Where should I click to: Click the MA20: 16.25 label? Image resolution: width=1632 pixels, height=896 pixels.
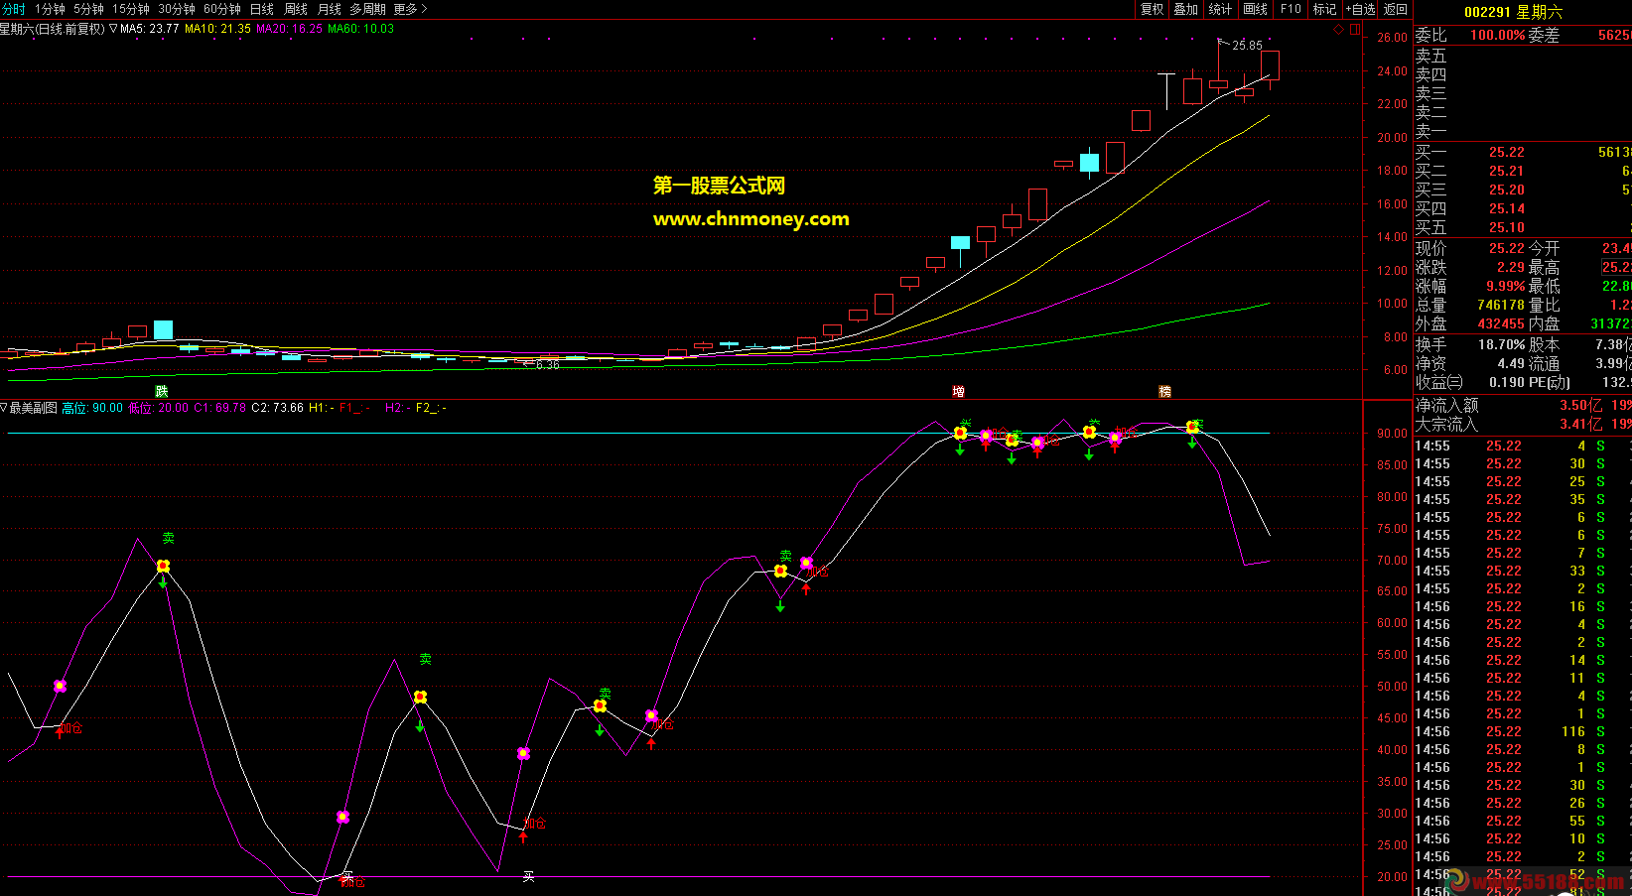click(x=289, y=29)
